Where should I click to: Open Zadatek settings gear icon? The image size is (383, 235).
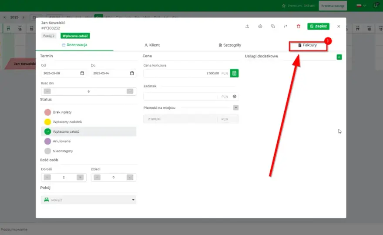point(235,97)
